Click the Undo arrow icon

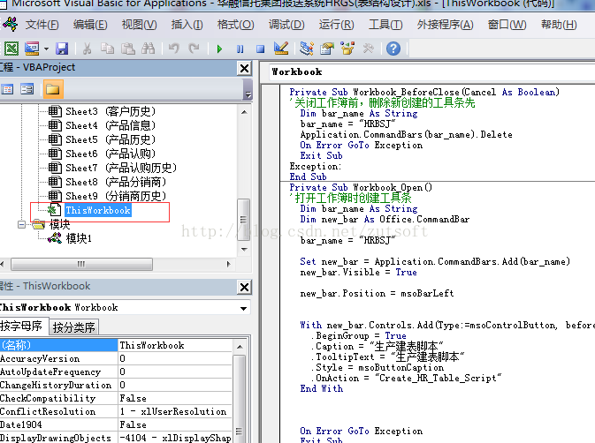tap(174, 49)
